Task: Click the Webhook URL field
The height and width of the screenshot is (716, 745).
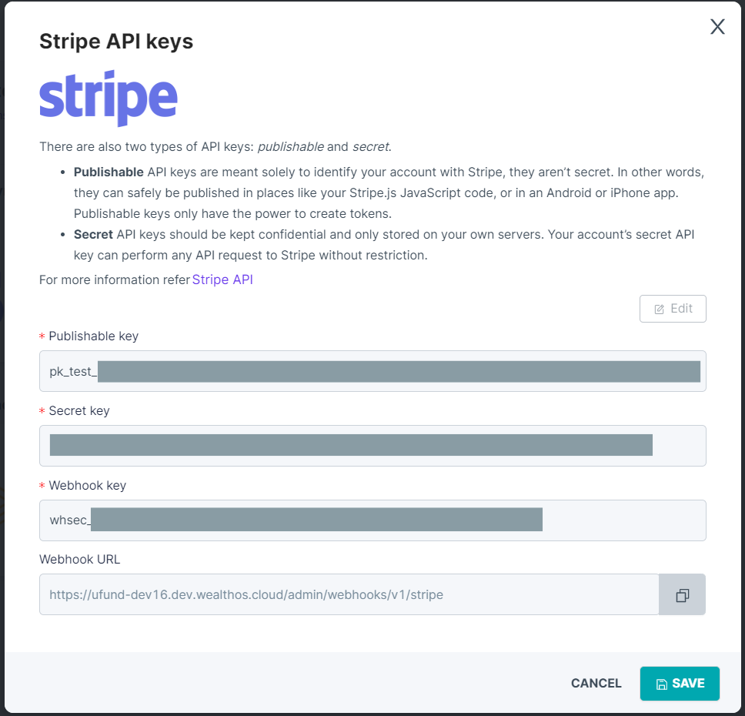Action: (x=349, y=594)
